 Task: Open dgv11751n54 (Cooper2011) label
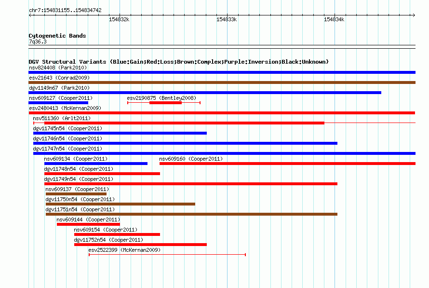80,209
